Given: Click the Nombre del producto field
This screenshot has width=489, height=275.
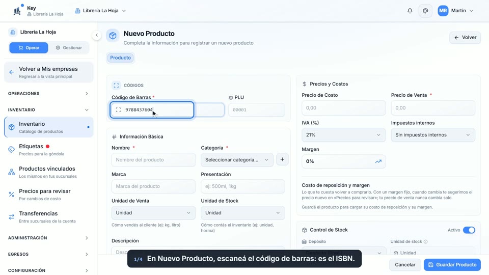Looking at the screenshot, I should coord(153,159).
